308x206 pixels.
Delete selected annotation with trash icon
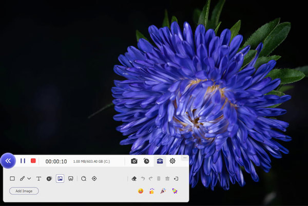click(x=159, y=178)
